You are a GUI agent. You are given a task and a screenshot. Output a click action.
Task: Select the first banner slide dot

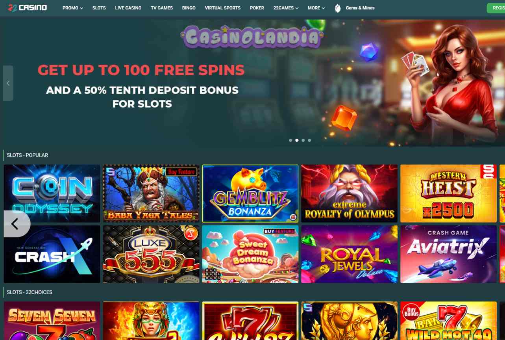pos(290,140)
